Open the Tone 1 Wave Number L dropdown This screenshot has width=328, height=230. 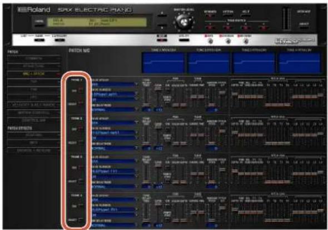click(115, 94)
